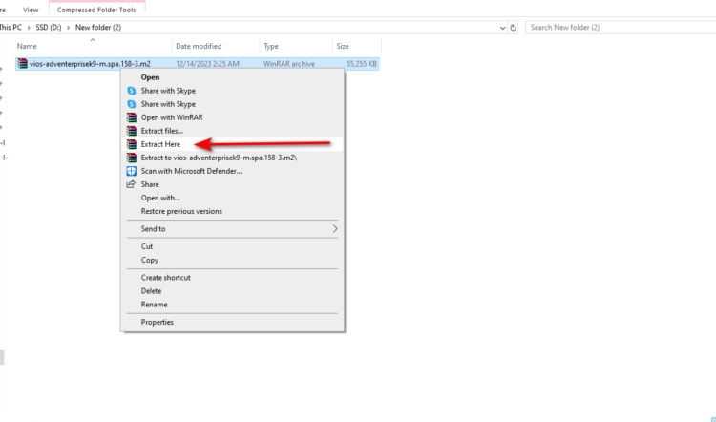Choose Open from the context menu
Screen dimensions: 716x422
[x=150, y=76]
